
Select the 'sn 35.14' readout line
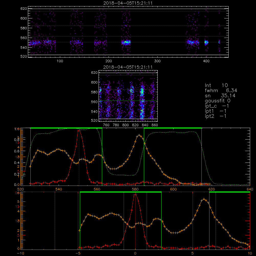[220, 95]
